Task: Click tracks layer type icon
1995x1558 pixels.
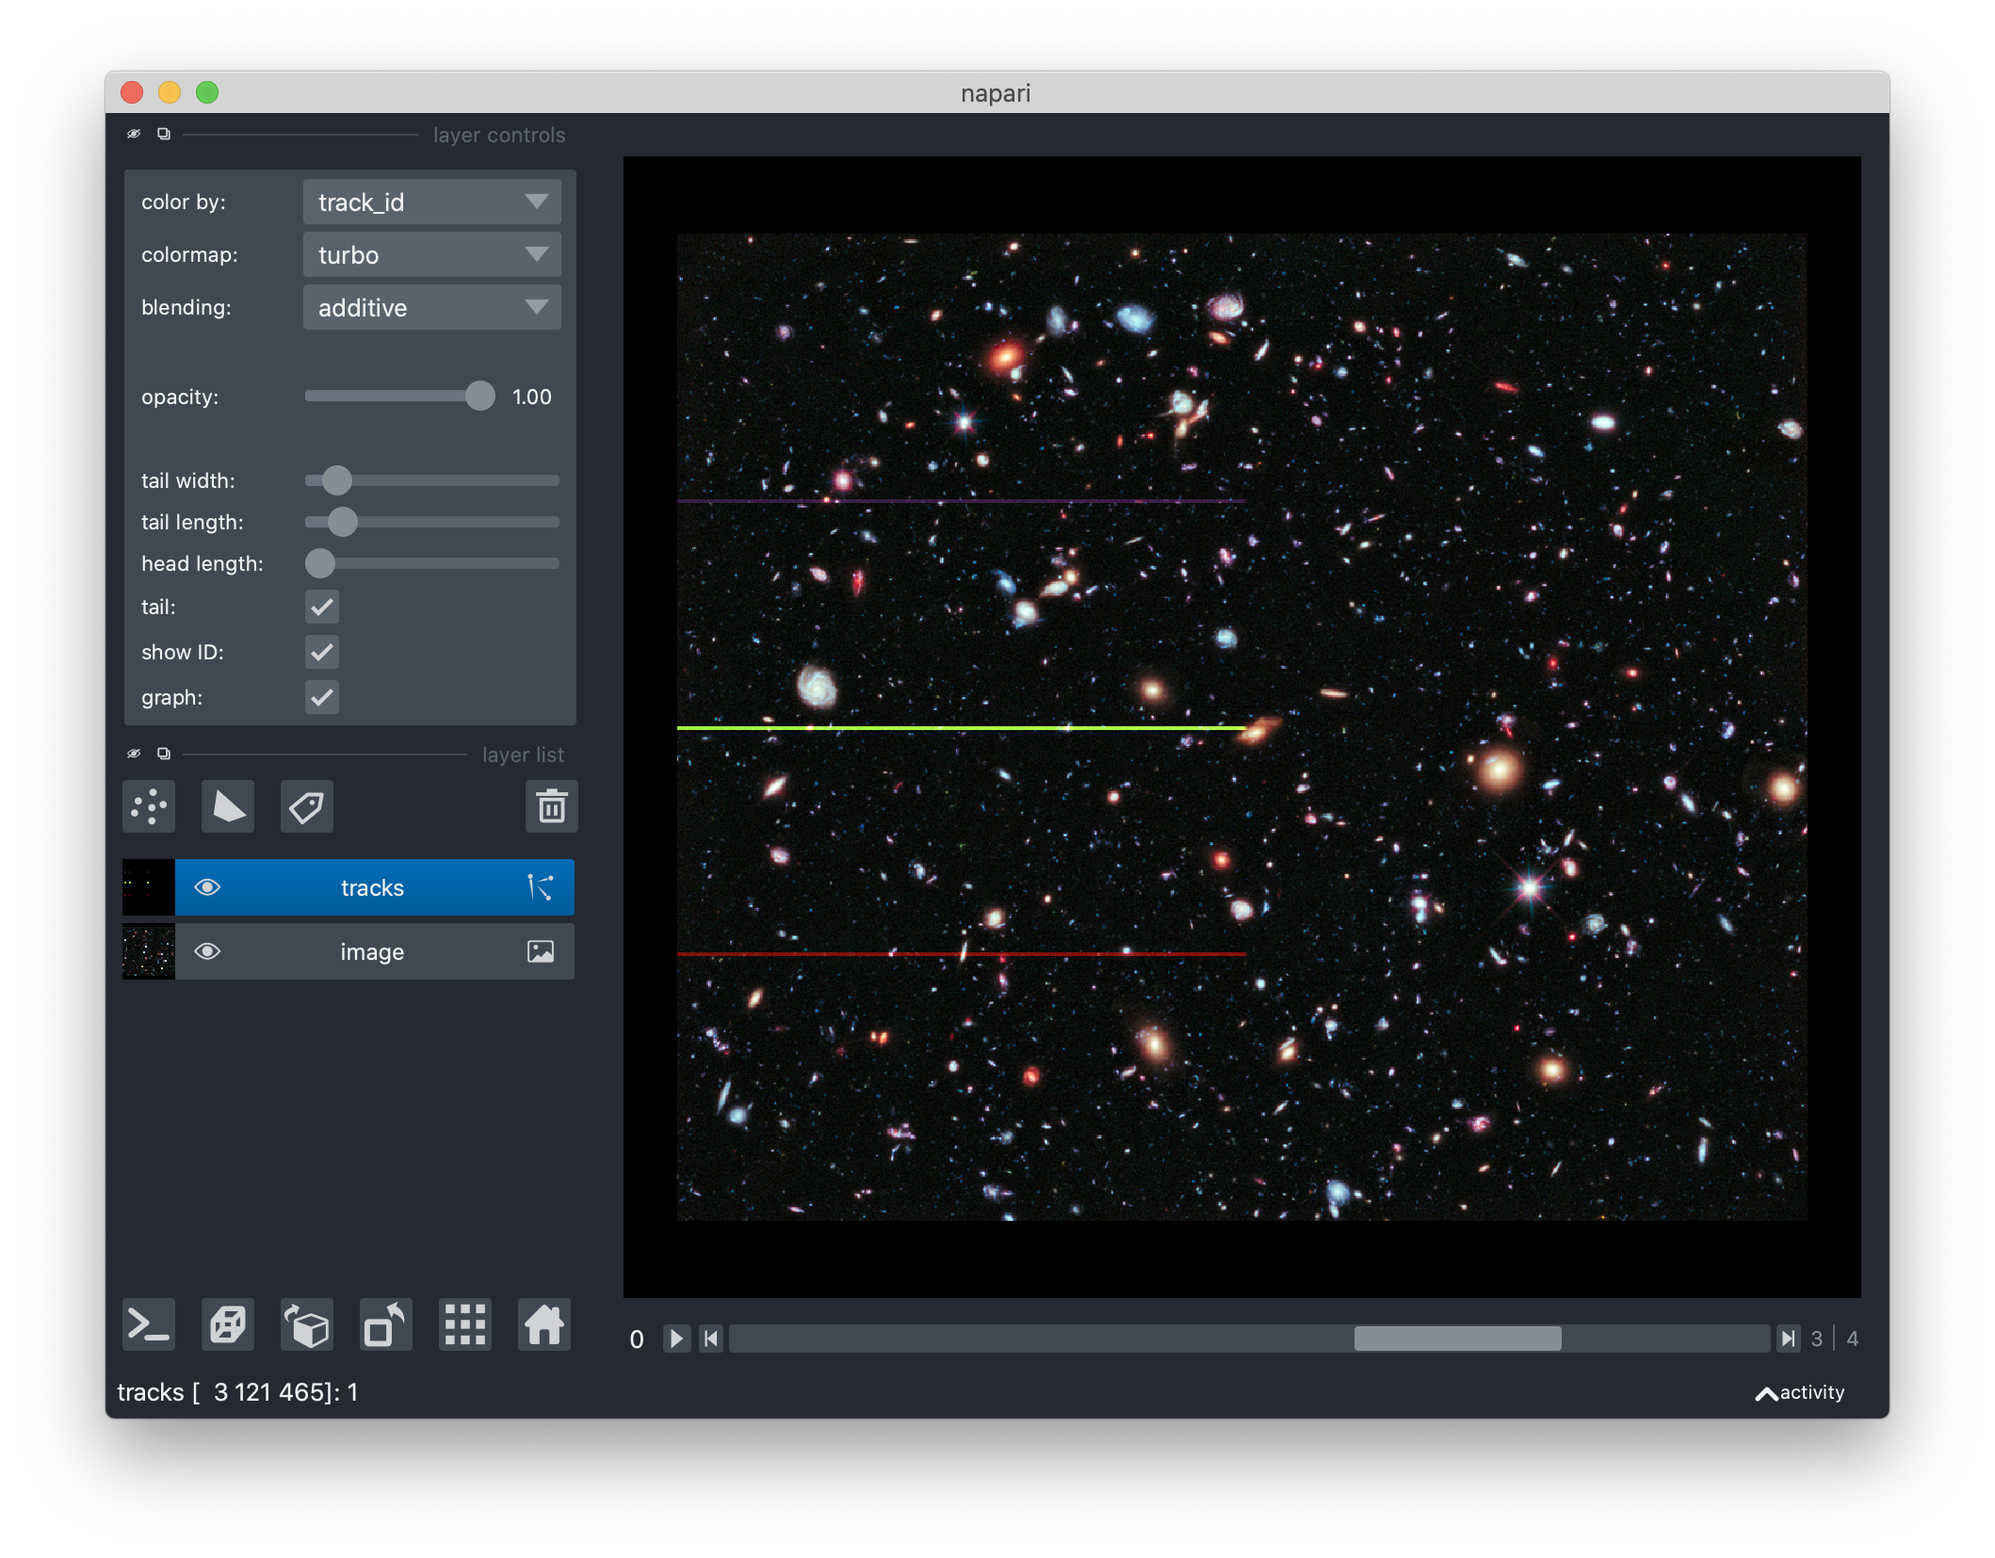Action: coord(541,887)
